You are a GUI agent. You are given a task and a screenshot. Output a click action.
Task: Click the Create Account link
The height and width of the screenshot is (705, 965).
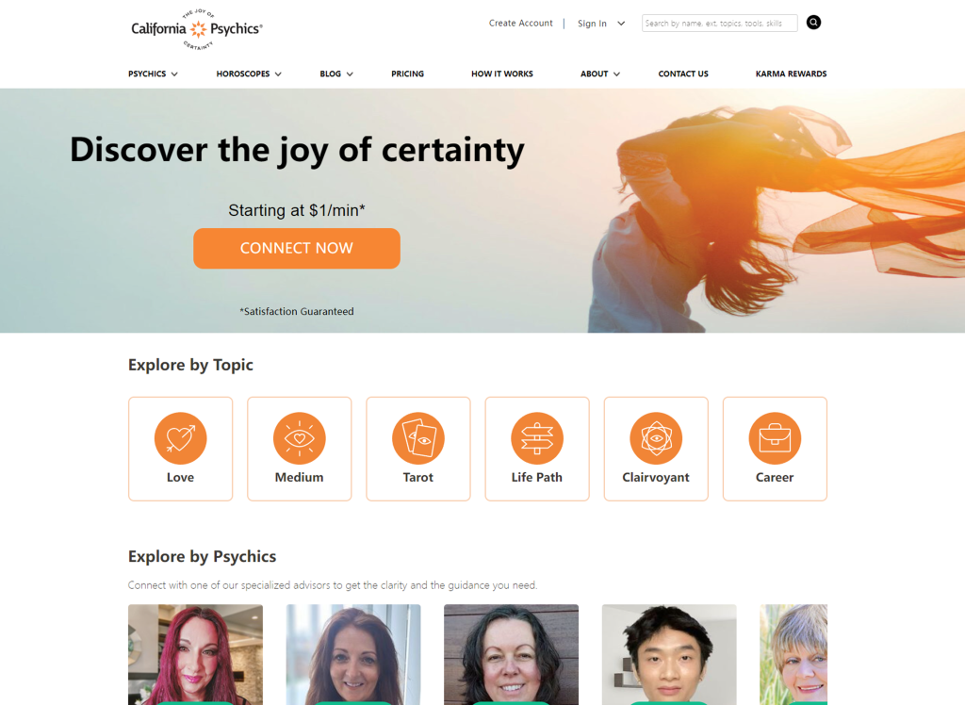coord(520,24)
